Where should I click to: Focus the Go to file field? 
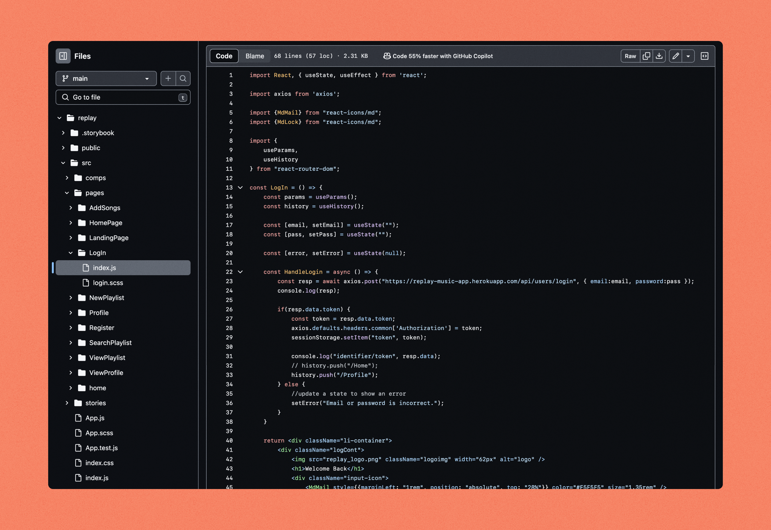123,97
